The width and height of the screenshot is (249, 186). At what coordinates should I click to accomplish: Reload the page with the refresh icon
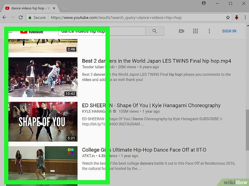pyautogui.click(x=21, y=17)
